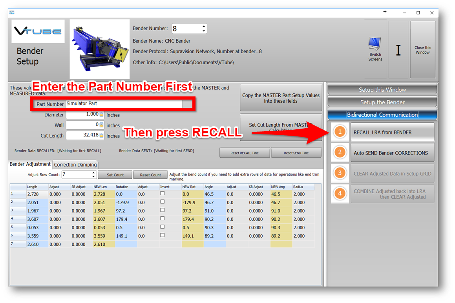Screen dimensions: 455x303
Task: Click the orange number 2 step icon
Action: tap(340, 152)
